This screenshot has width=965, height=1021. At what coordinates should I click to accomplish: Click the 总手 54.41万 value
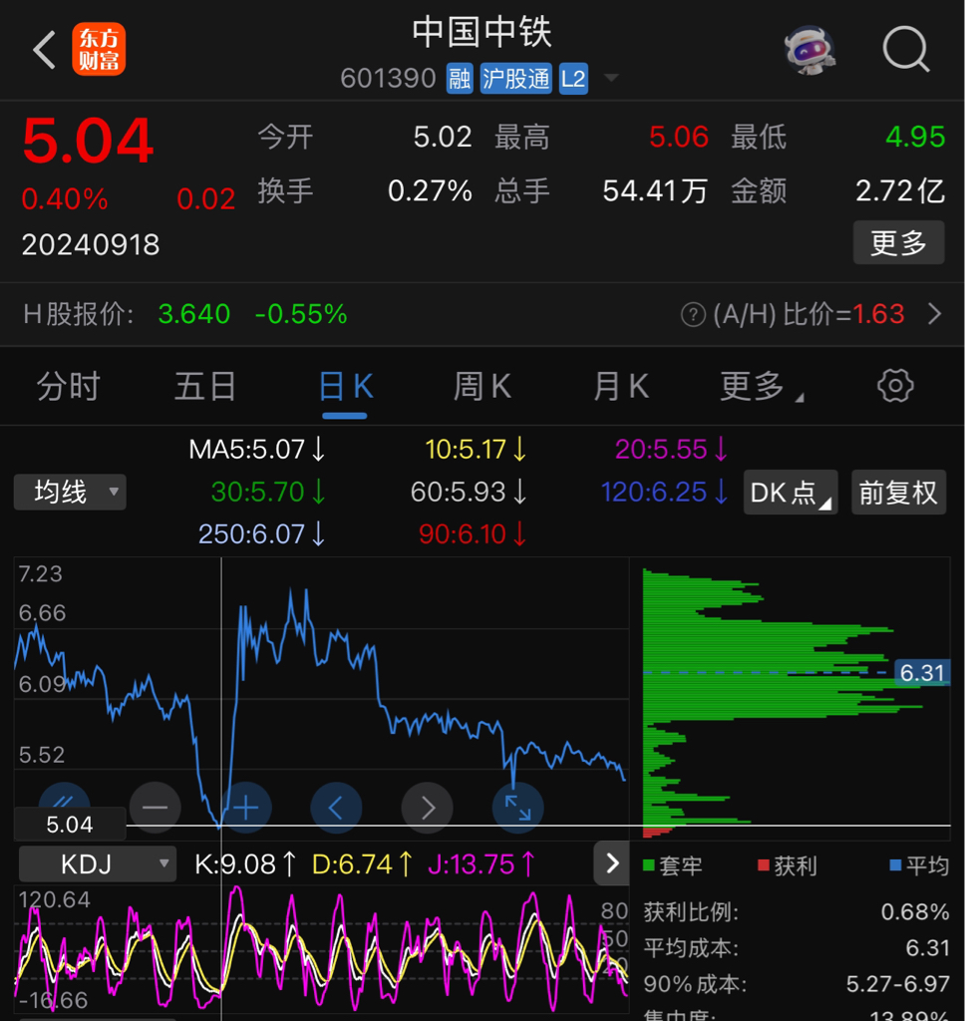tap(655, 191)
